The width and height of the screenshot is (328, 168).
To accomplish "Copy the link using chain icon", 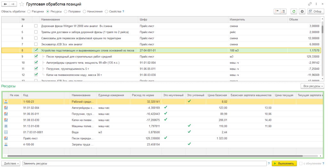I will coord(310,4).
